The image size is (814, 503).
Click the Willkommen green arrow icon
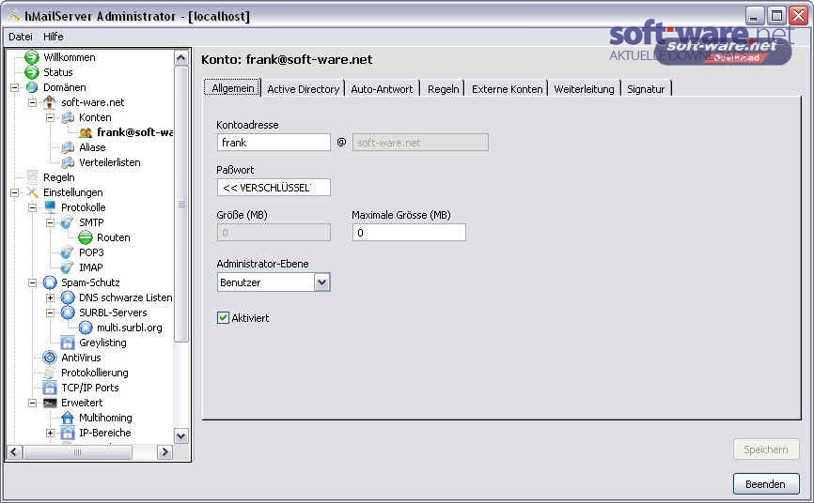coord(32,57)
